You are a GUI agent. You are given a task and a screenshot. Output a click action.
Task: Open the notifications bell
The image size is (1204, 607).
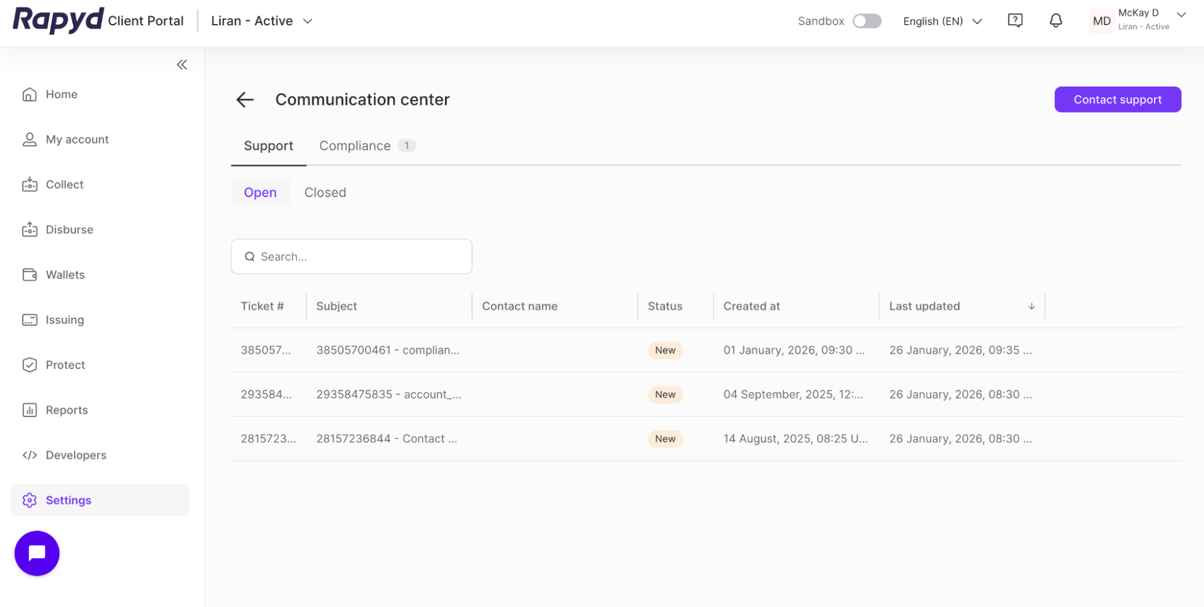[1055, 20]
